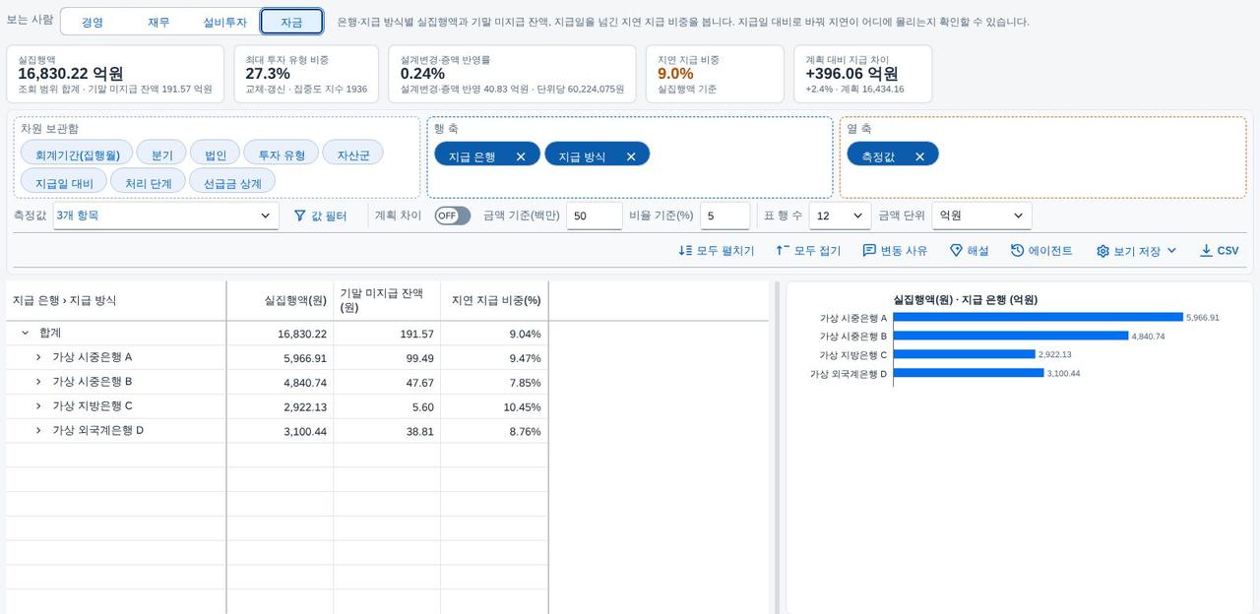1260x614 pixels.
Task: Remove the 지급 은행 chip from row axis
Action: (521, 156)
